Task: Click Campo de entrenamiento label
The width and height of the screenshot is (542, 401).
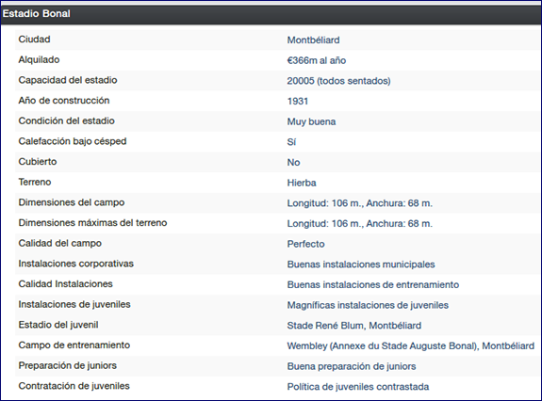Action: click(x=74, y=345)
